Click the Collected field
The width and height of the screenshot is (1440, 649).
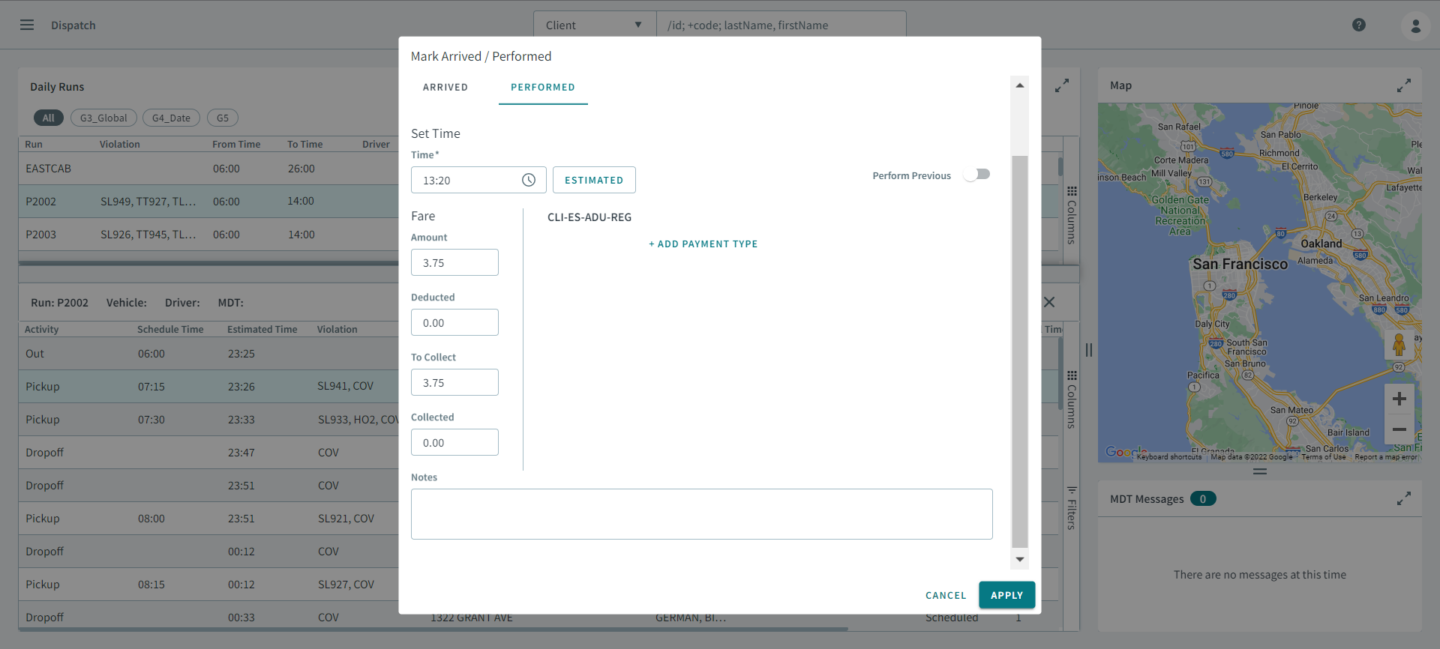pyautogui.click(x=454, y=442)
